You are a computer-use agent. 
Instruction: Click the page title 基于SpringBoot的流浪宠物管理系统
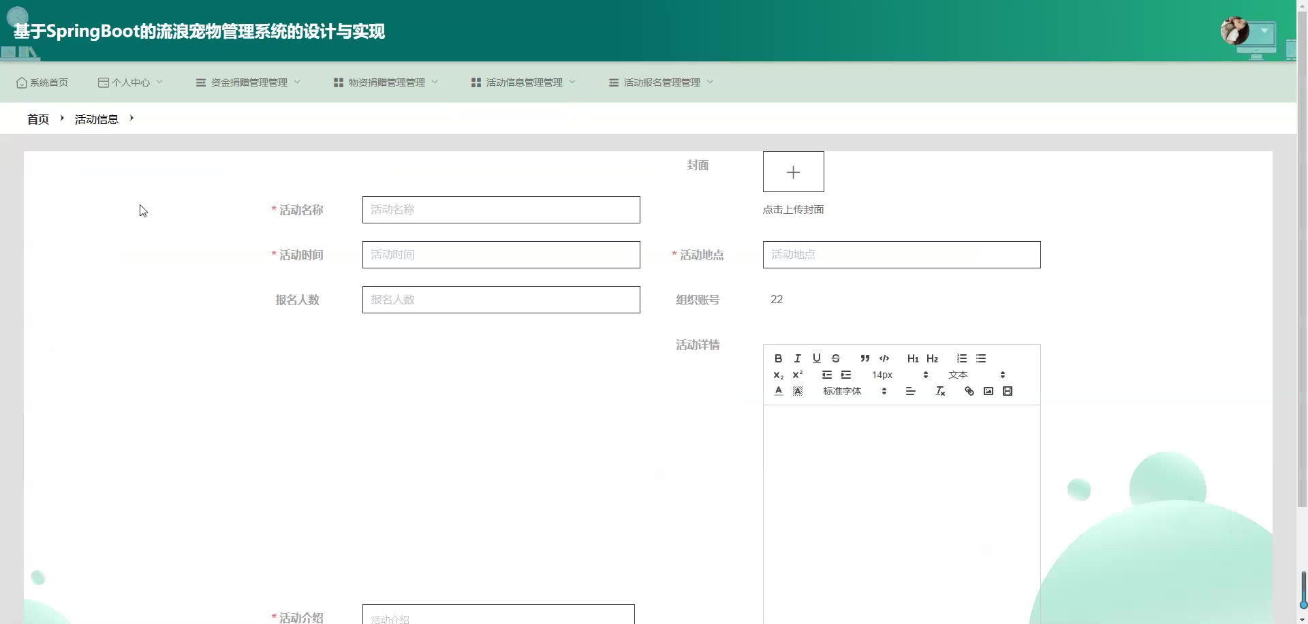click(x=199, y=31)
